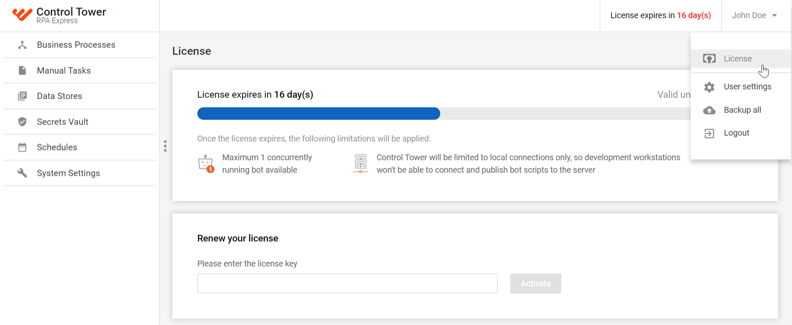The image size is (792, 325).
Task: Click the Logout exit icon
Action: [709, 133]
